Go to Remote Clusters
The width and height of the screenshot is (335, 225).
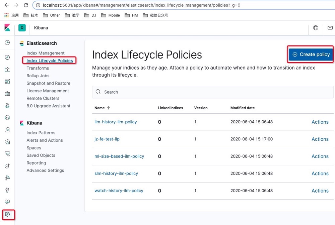(43, 98)
